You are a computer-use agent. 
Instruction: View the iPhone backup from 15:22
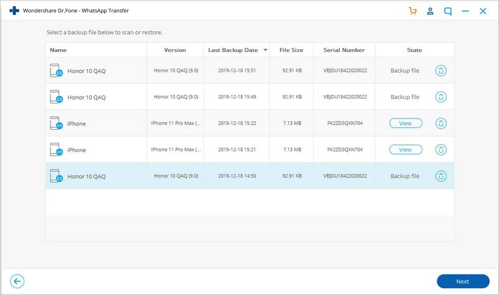[x=406, y=123]
